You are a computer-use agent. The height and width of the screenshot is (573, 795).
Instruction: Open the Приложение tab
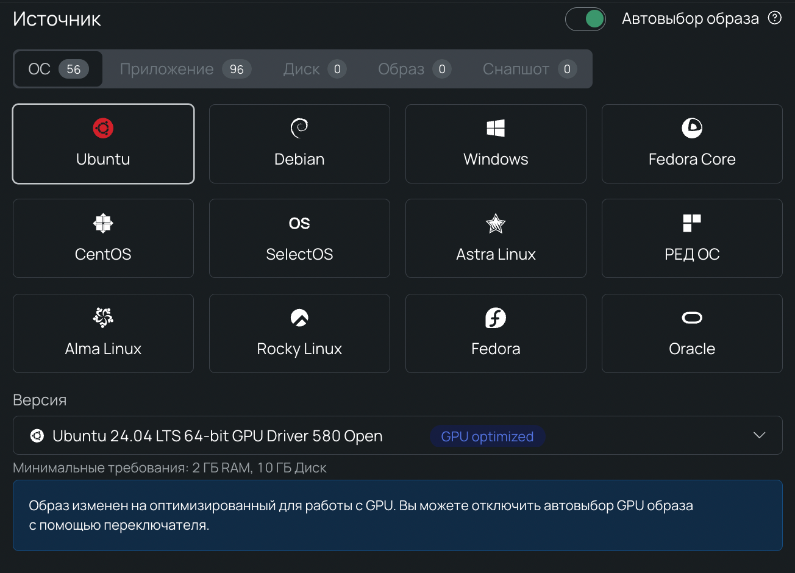click(x=186, y=69)
